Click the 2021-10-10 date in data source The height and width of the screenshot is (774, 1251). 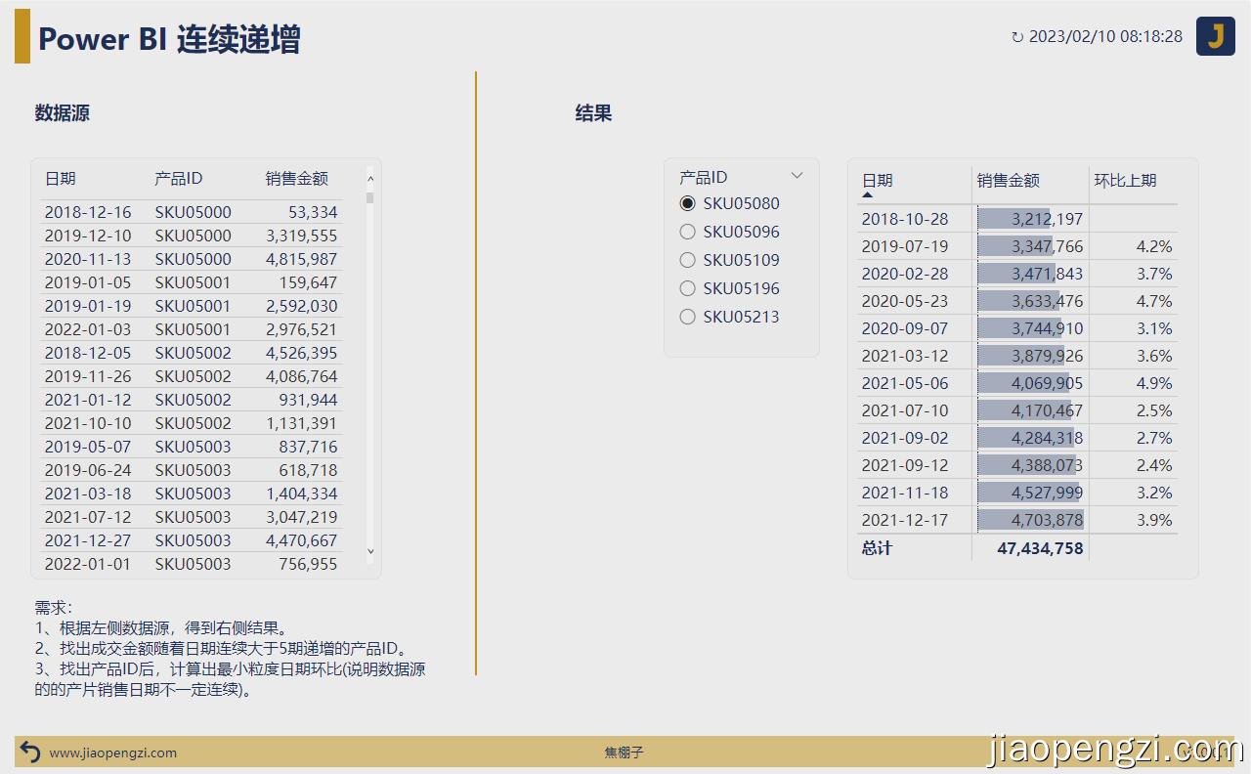(x=88, y=423)
